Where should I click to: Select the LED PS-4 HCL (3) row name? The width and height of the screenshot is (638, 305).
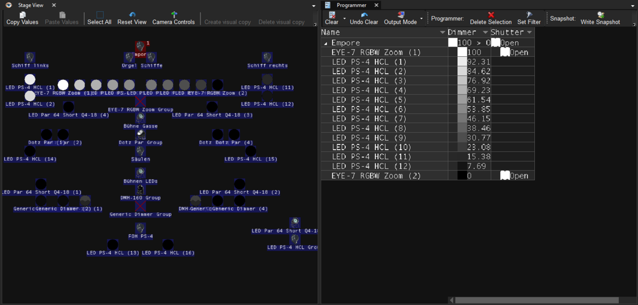click(x=369, y=81)
